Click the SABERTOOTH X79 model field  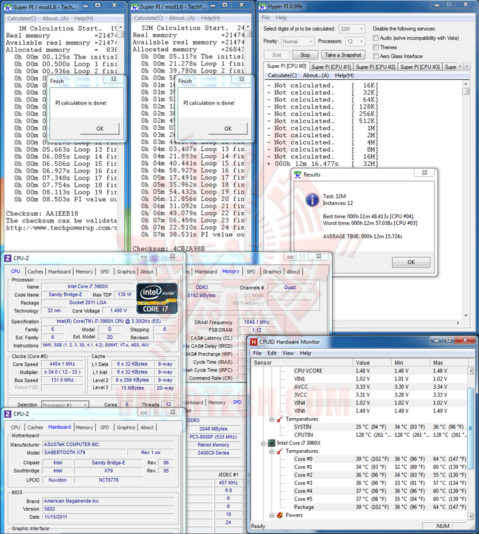pos(84,453)
